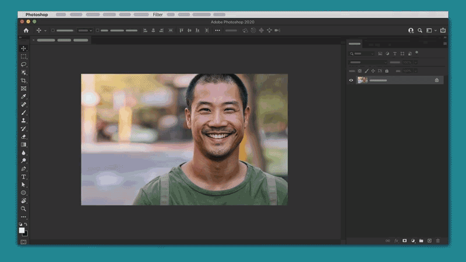The width and height of the screenshot is (466, 262).
Task: Click the foreground color swatch
Action: pos(22,230)
